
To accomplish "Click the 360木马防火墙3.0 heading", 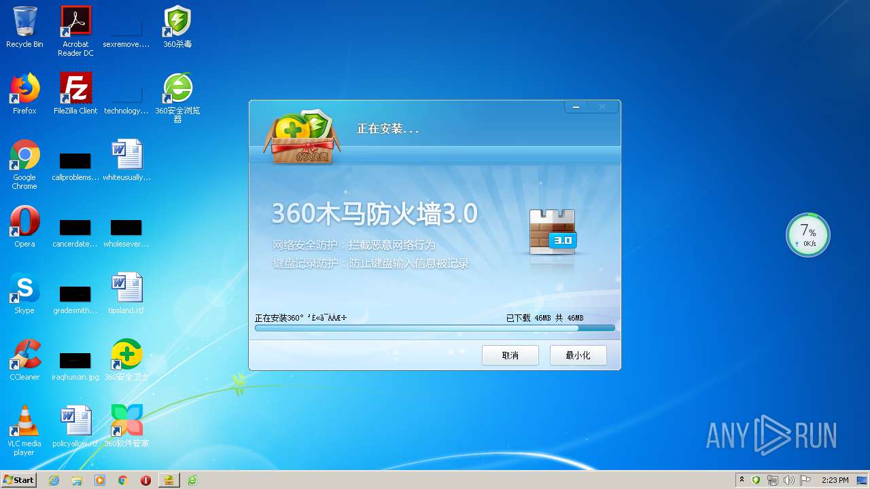I will (x=375, y=213).
